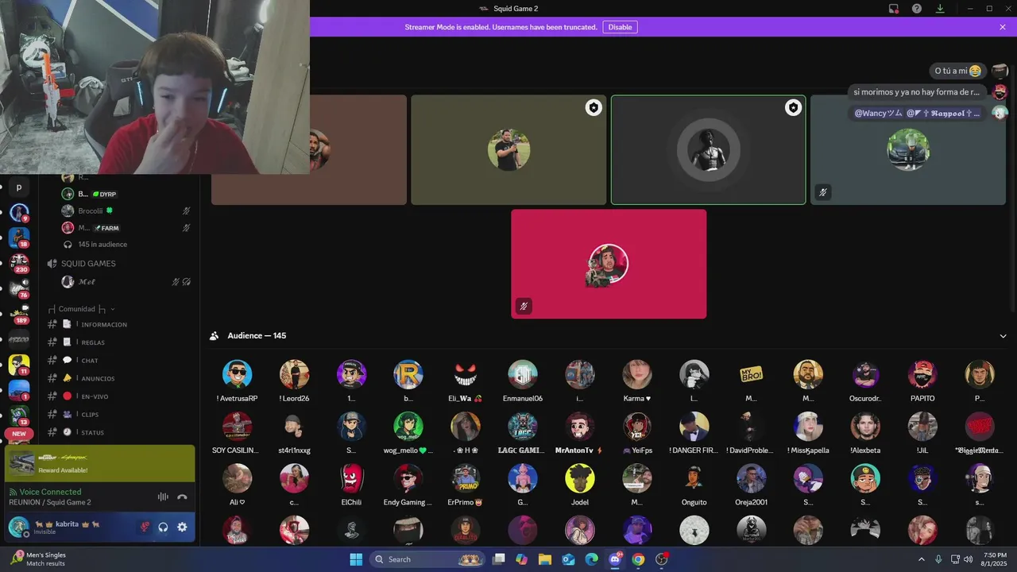Select the olive-colored speaker tile

[x=508, y=150]
